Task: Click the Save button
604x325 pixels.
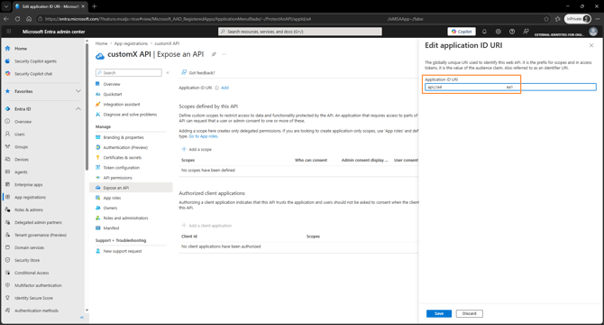Action: [x=439, y=313]
